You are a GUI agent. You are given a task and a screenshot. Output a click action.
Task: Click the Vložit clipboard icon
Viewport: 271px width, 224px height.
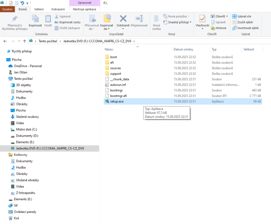(x=48, y=19)
